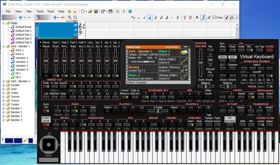This screenshot has width=280, height=165.
Task: Collapse the Music tree node
Action: [3, 23]
